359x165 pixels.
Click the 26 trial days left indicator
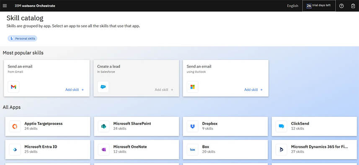pyautogui.click(x=319, y=6)
